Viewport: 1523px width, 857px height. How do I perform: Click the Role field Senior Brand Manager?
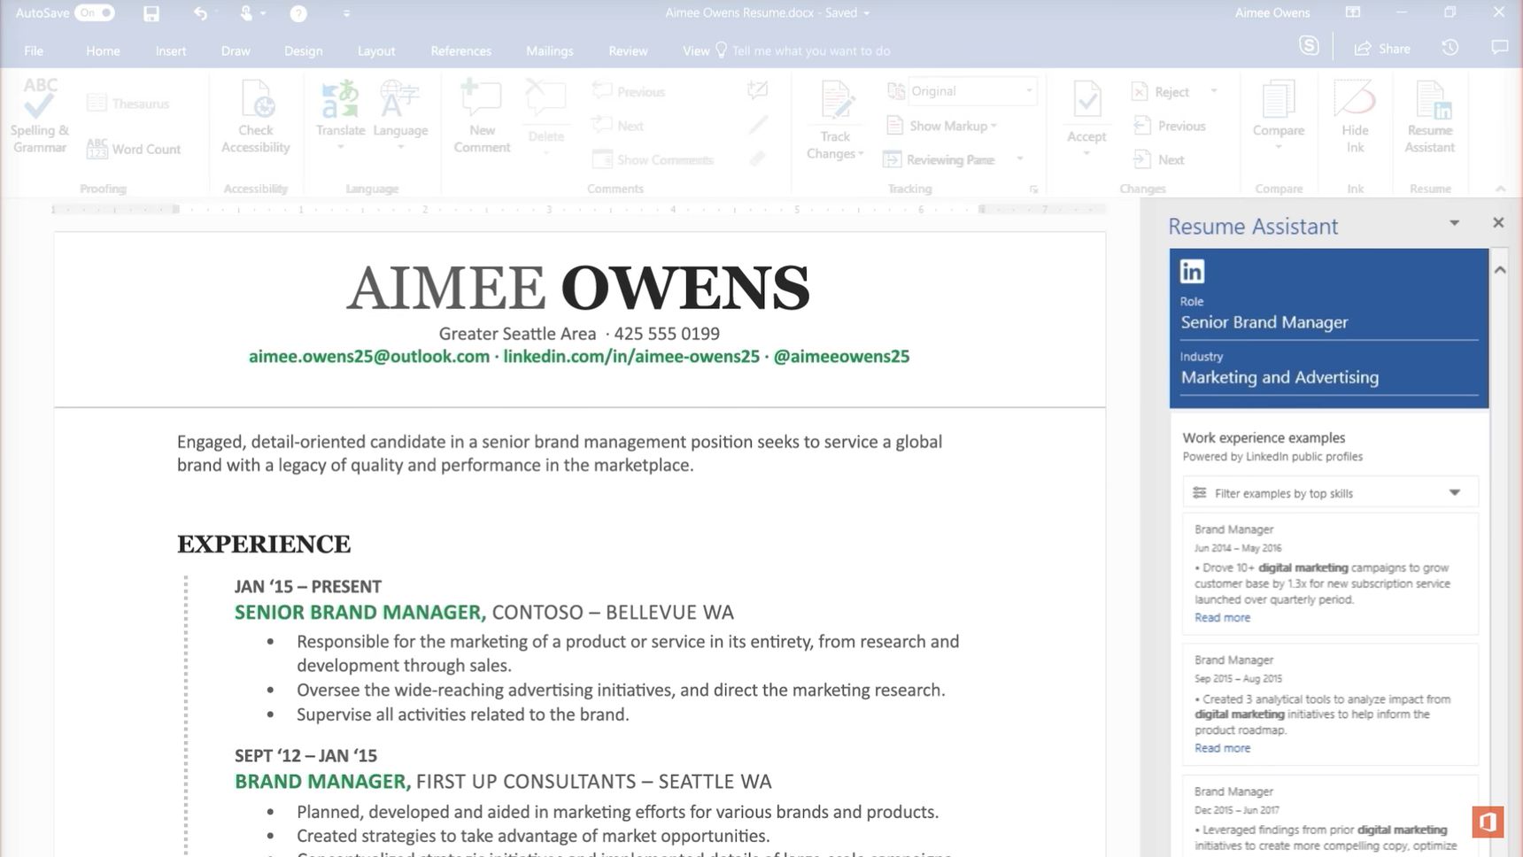(x=1328, y=322)
